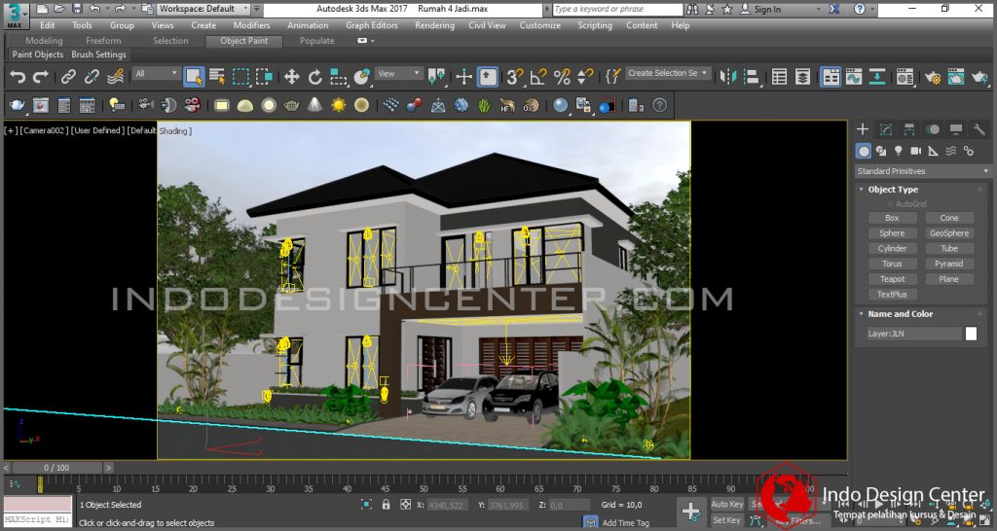The image size is (997, 531).
Task: Toggle the 3D Snaps button
Action: 514,77
